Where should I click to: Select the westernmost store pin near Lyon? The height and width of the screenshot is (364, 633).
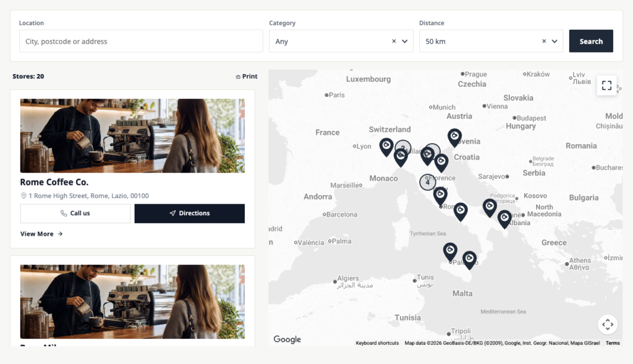coord(386,147)
